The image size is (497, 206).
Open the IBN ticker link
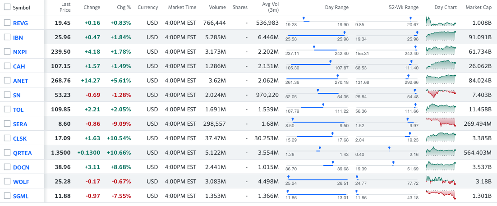coord(18,38)
